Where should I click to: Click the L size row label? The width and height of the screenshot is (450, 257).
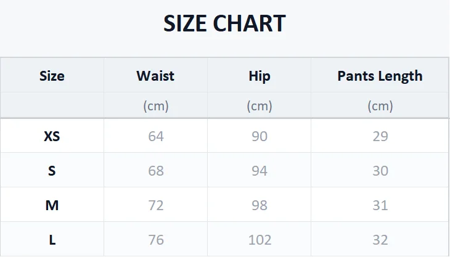[52, 240]
